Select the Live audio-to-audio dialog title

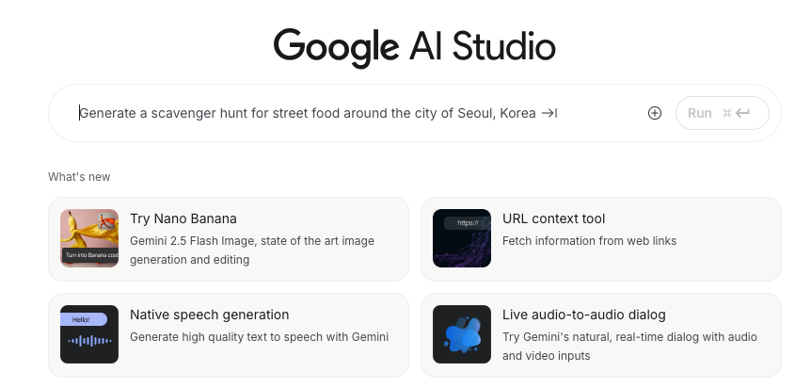(x=583, y=315)
